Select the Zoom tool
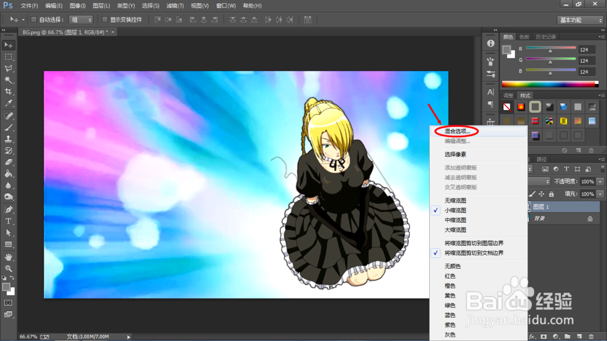Screen dimensions: 607x341 click(x=8, y=268)
